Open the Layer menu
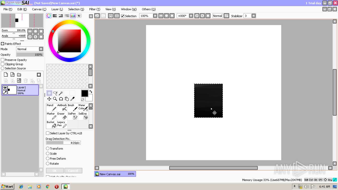Screen dimensions: 338x190 (57, 9)
